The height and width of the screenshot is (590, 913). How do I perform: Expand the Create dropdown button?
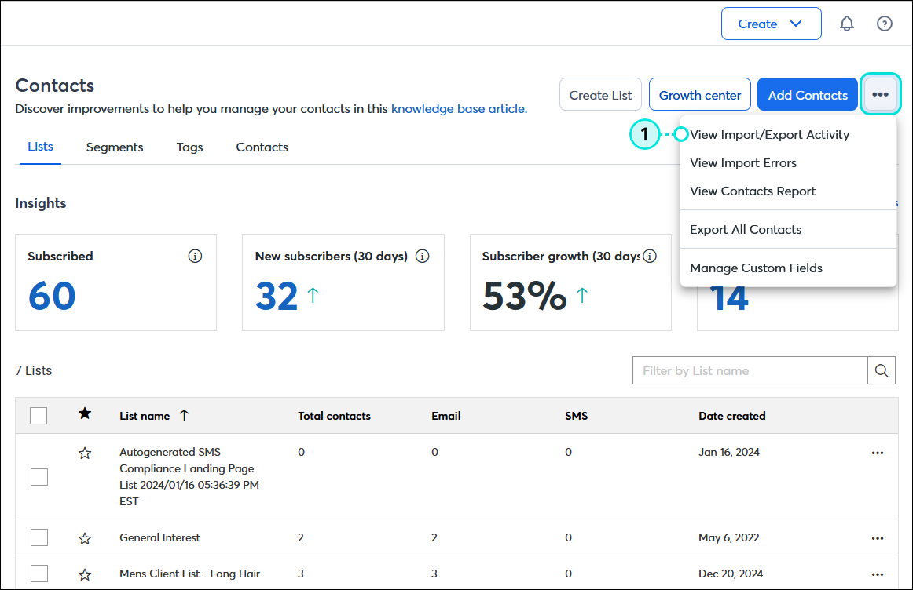click(x=771, y=24)
